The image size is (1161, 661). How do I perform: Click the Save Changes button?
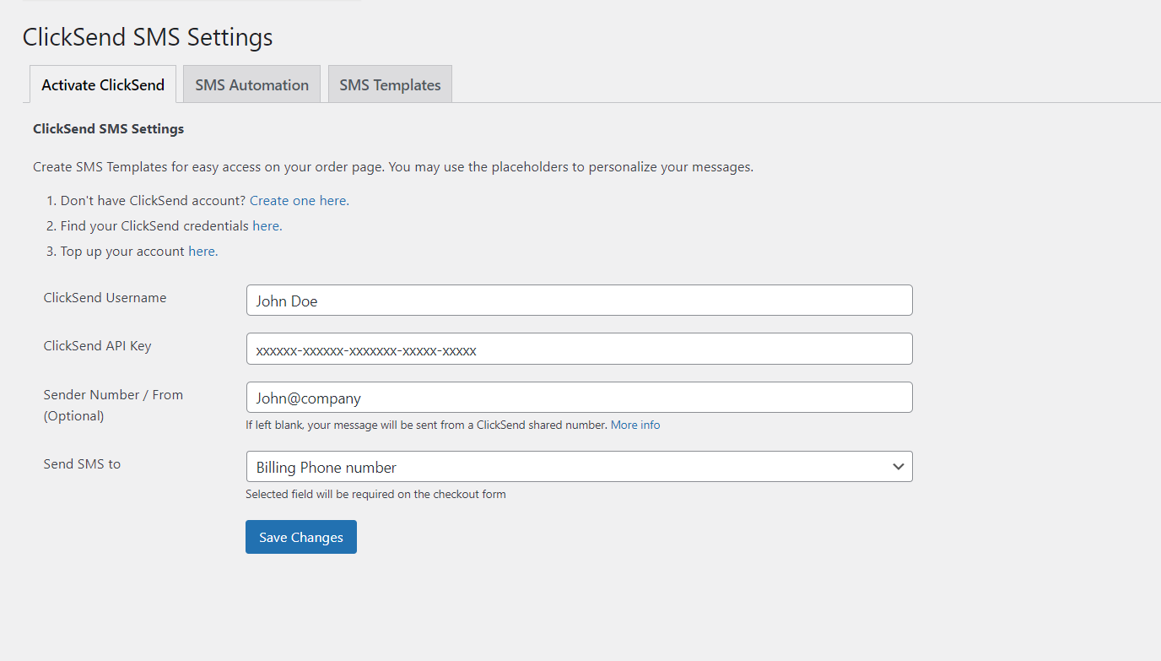pyautogui.click(x=301, y=537)
